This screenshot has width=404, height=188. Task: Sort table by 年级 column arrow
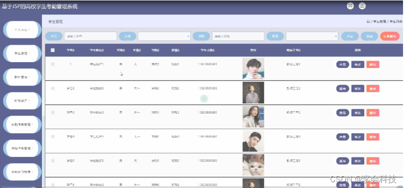[140, 50]
